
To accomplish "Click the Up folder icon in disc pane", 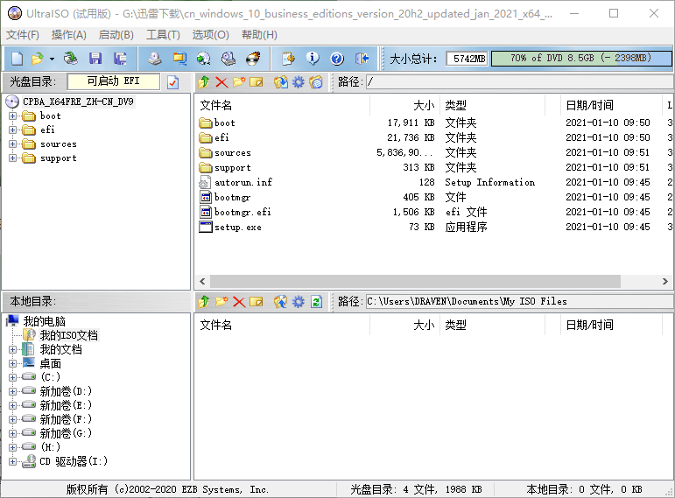I will coord(204,81).
